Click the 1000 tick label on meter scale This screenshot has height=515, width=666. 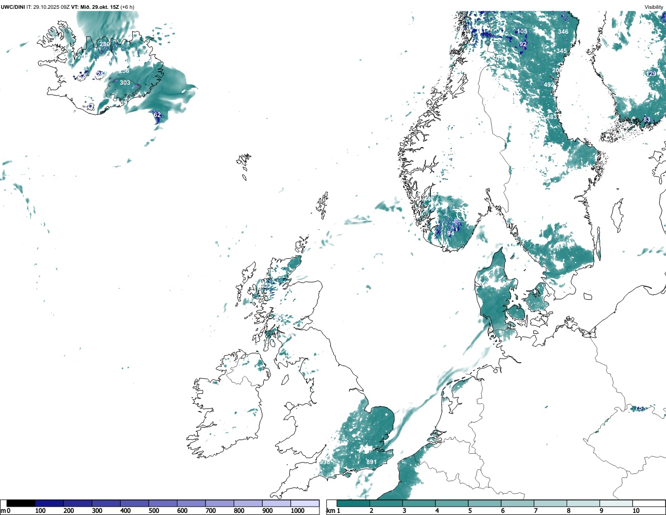(x=298, y=511)
